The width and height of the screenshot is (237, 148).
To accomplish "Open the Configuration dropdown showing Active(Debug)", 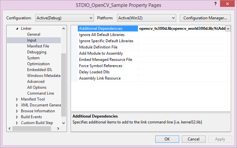I will click(x=64, y=18).
